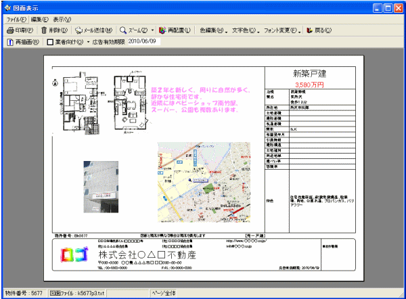Open the 文字色(C) color dropdown
The height and width of the screenshot is (299, 406).
pos(246,30)
